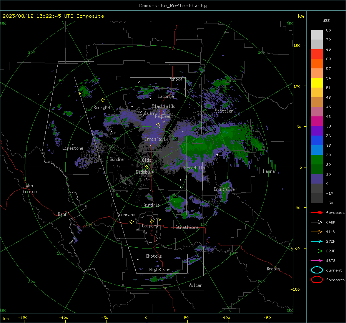Viewport: 346px width, 323px height.
Task: Click the Strathmore town label
Action: [x=187, y=227]
